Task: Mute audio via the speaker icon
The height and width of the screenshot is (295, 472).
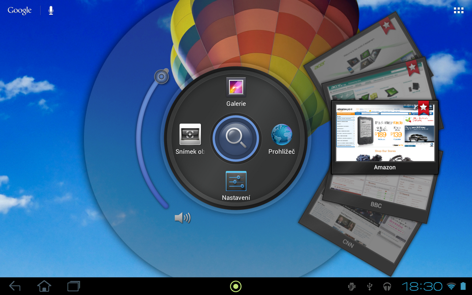Action: 183,217
